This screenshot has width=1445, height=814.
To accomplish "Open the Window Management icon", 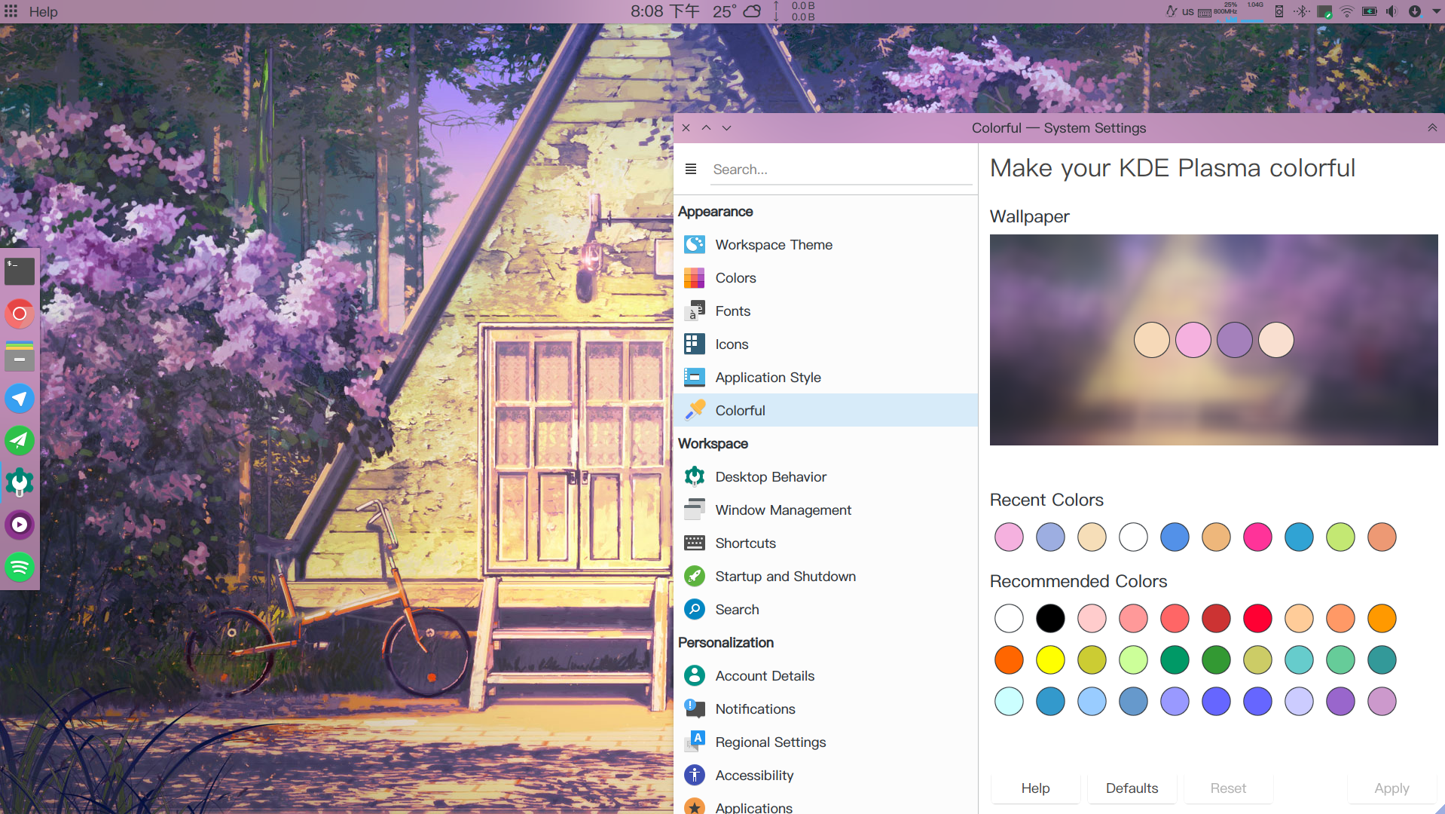I will (694, 510).
